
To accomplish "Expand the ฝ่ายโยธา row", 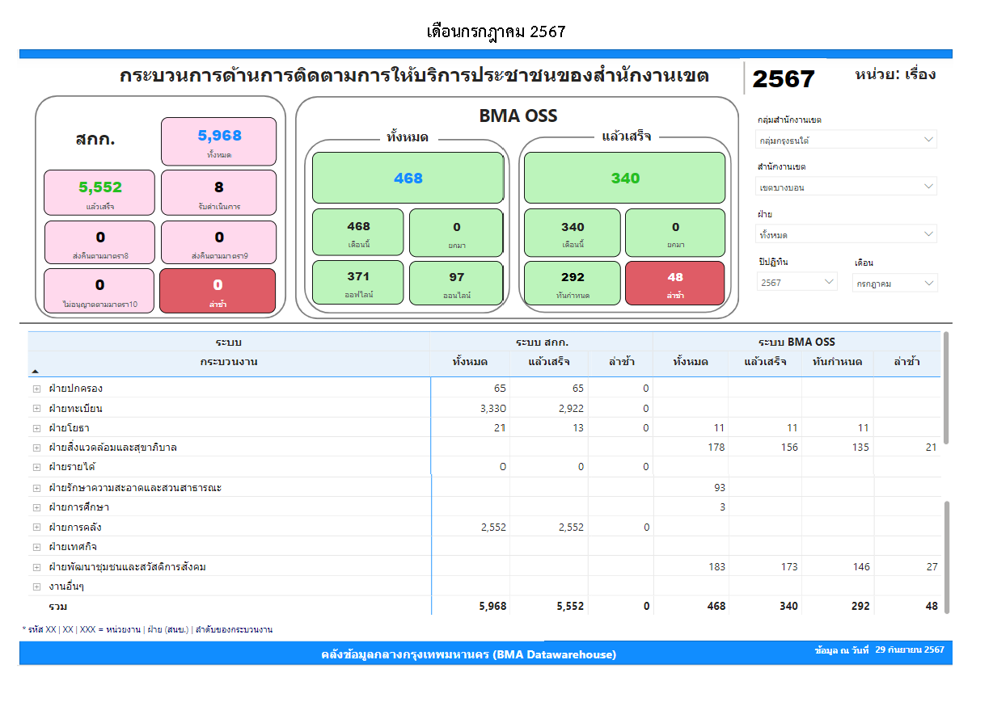I will [x=36, y=428].
